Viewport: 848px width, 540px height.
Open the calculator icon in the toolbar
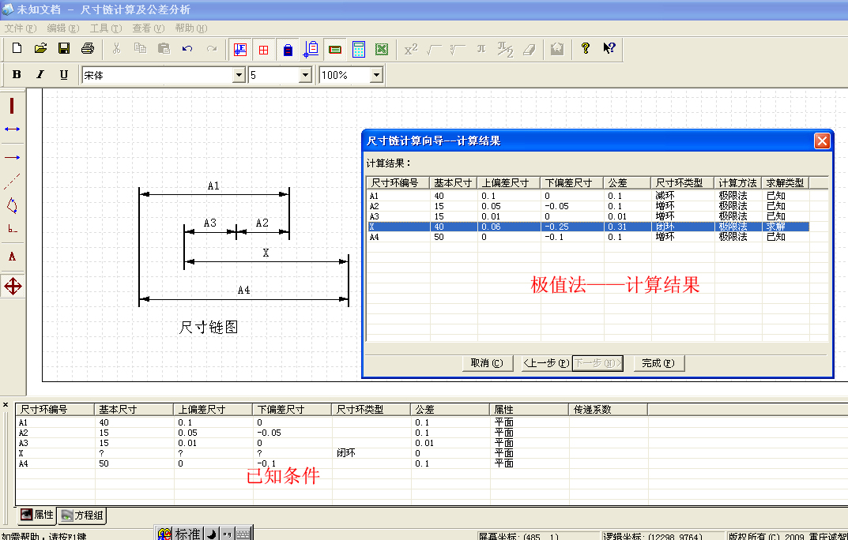(359, 49)
